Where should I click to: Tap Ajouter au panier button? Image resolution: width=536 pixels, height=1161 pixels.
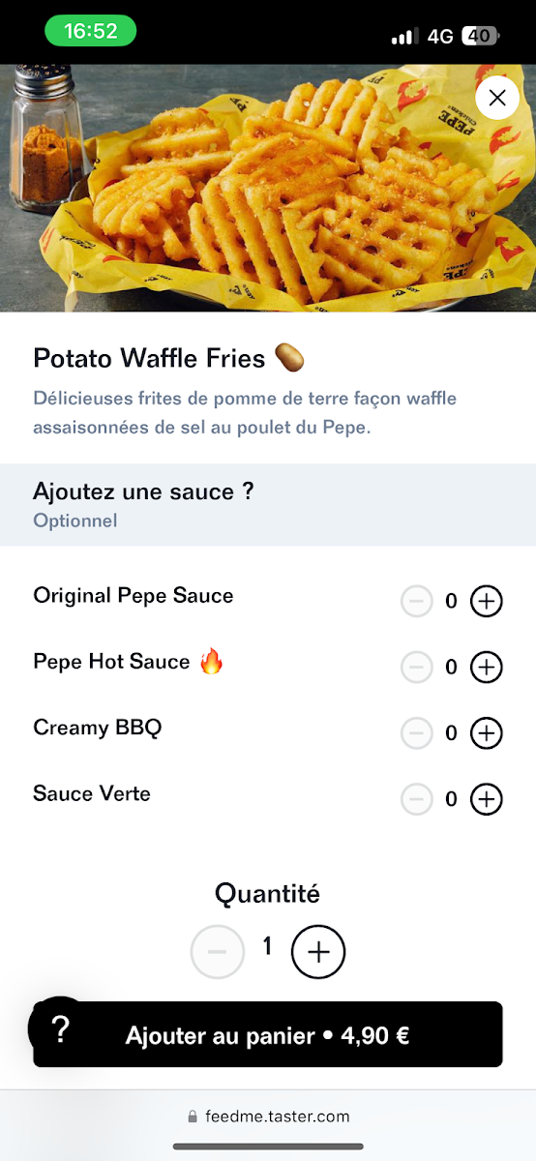pyautogui.click(x=268, y=1035)
